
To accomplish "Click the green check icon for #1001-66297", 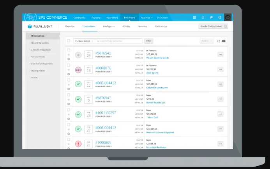I will coord(78,114).
